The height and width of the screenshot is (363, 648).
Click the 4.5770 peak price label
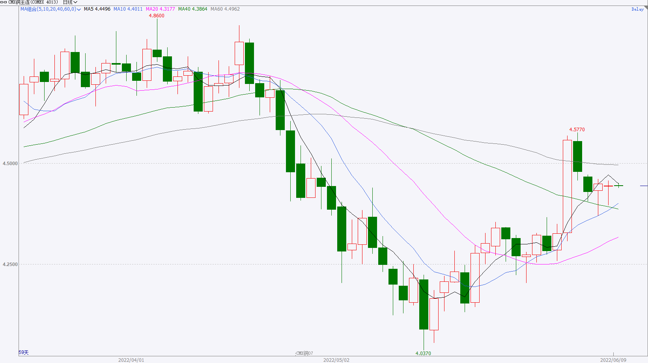[577, 130]
